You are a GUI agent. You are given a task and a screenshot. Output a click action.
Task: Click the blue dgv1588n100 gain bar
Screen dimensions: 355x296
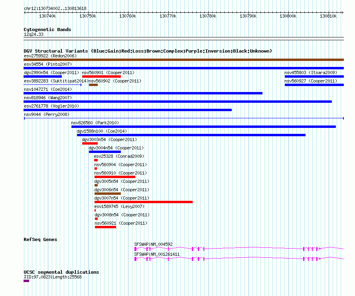click(x=191, y=135)
